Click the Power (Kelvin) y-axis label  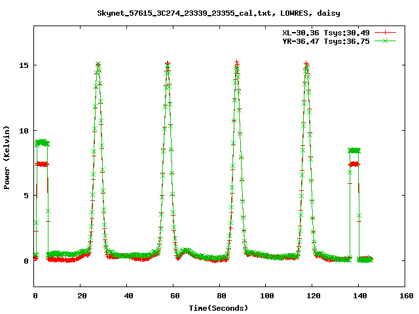[7, 158]
